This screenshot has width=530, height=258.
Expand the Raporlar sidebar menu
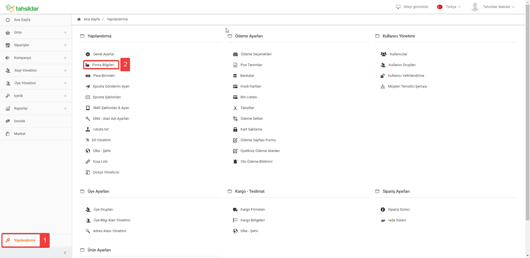point(36,108)
